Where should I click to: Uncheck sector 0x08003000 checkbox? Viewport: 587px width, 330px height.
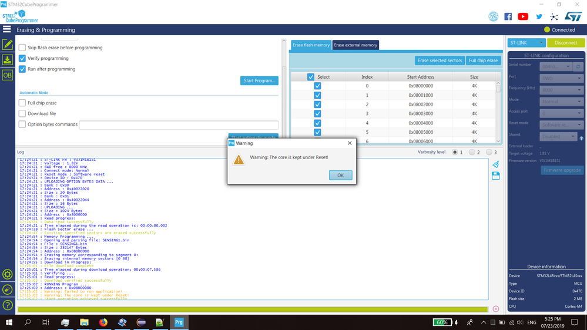click(317, 113)
